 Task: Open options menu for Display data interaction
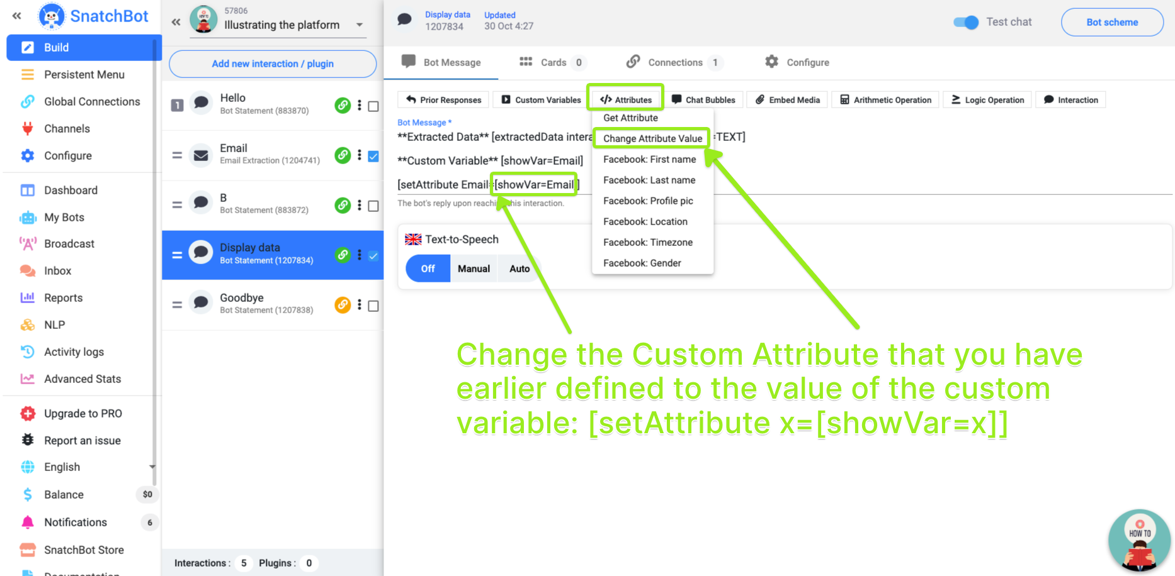click(360, 255)
